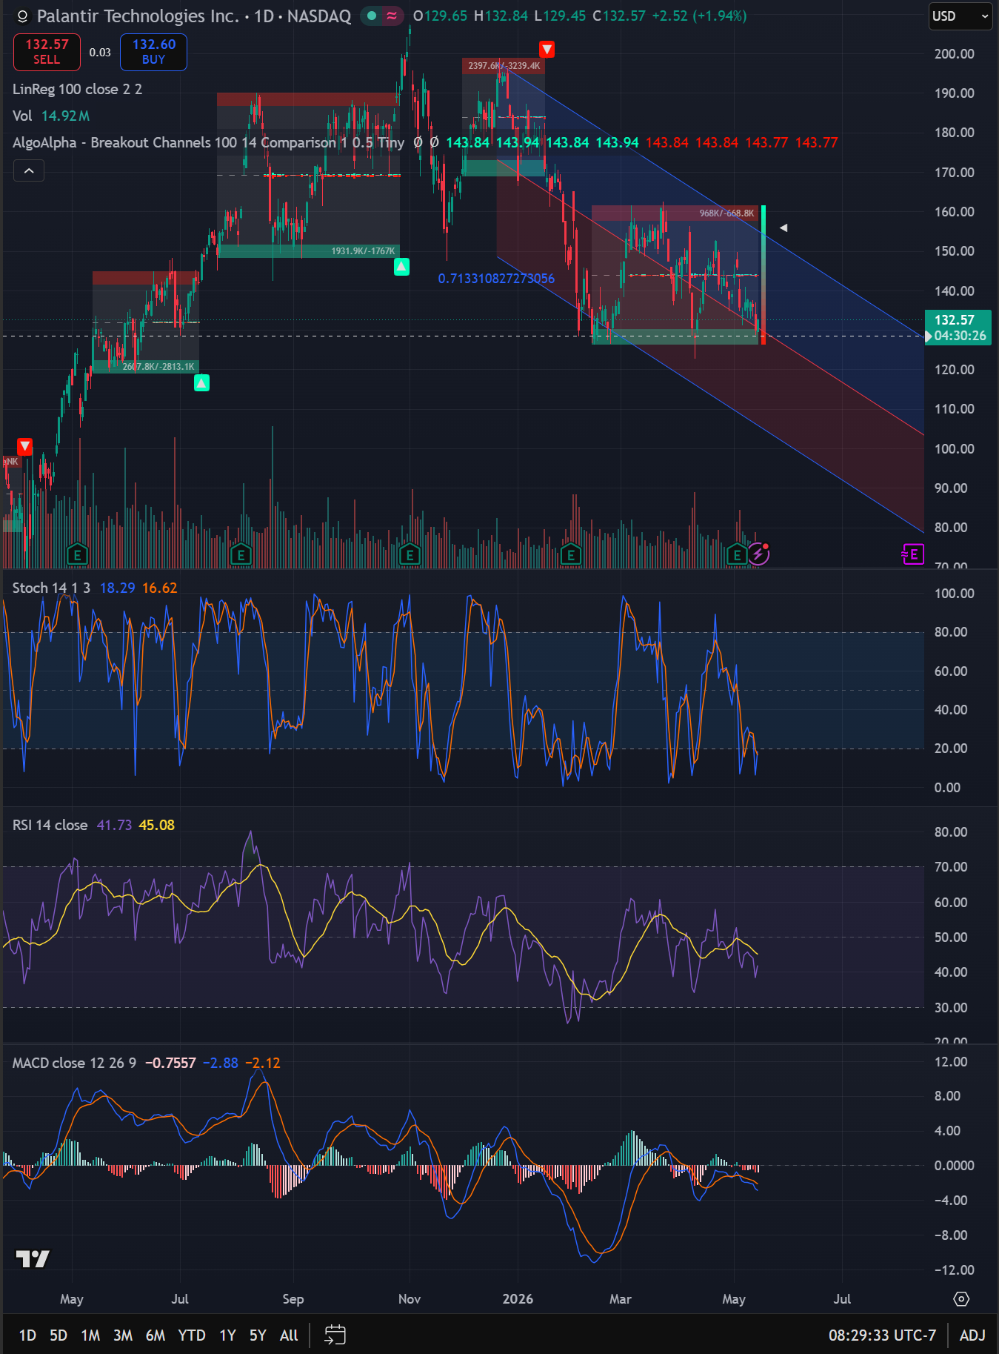Open chart settings gear at bottom right
Viewport: 999px width, 1354px height.
tap(961, 1298)
